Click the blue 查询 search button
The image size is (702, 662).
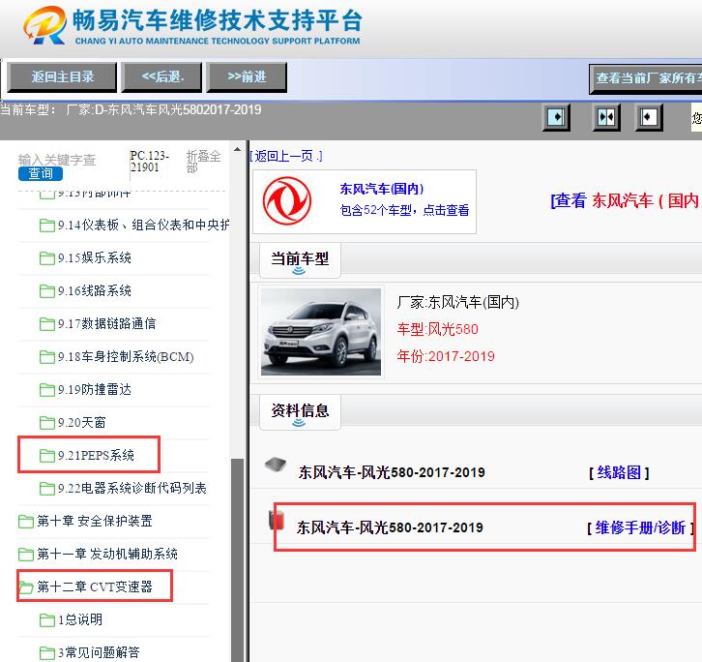[41, 173]
